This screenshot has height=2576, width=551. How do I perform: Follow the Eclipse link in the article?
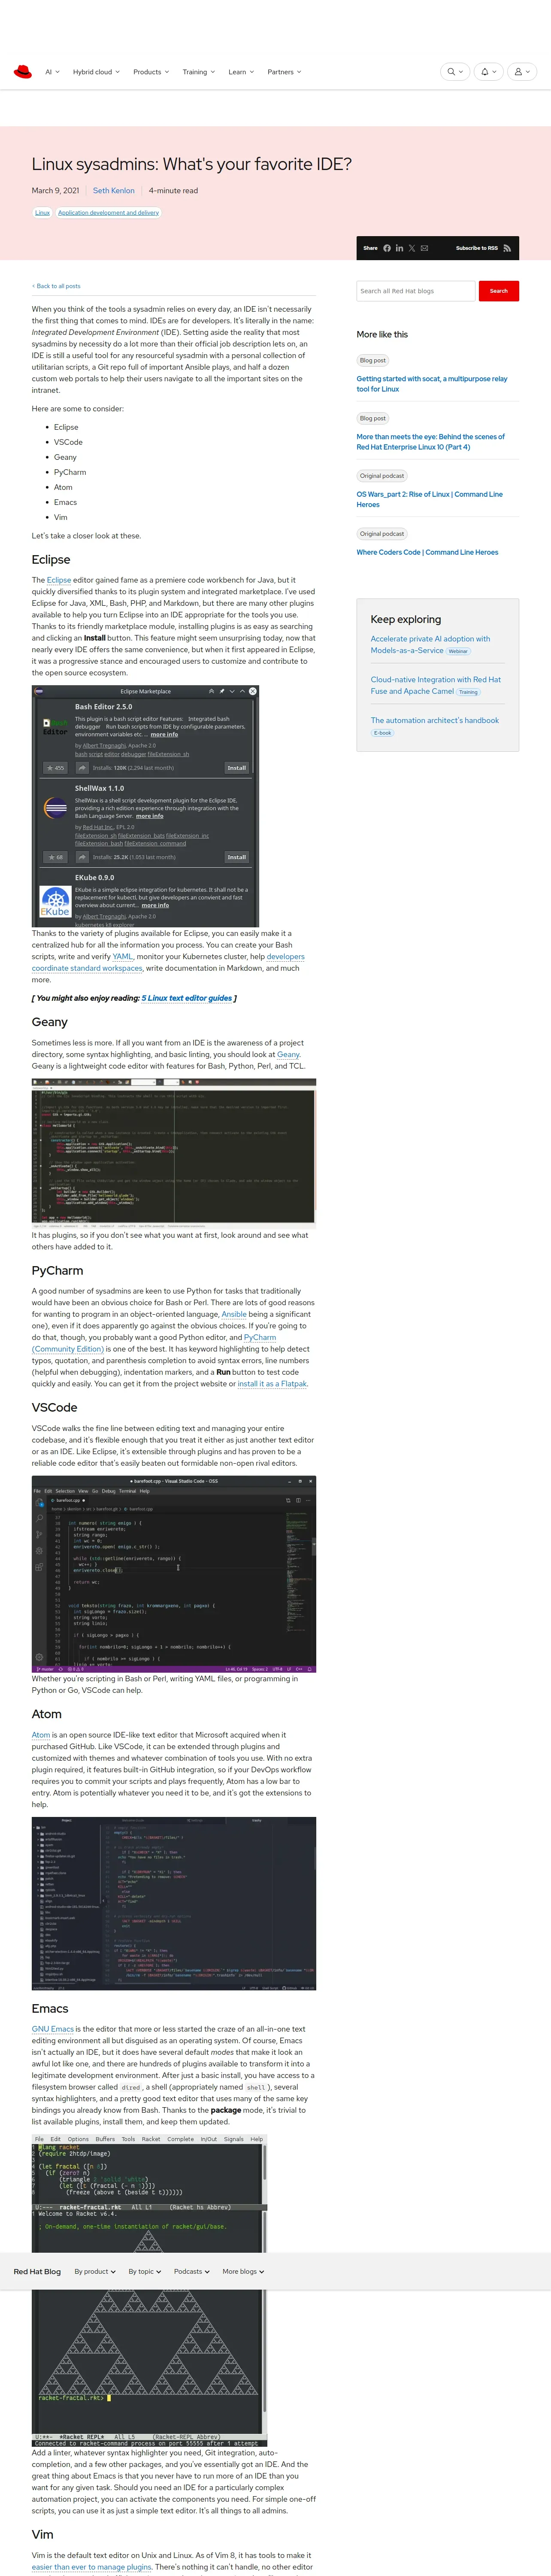pyautogui.click(x=59, y=580)
